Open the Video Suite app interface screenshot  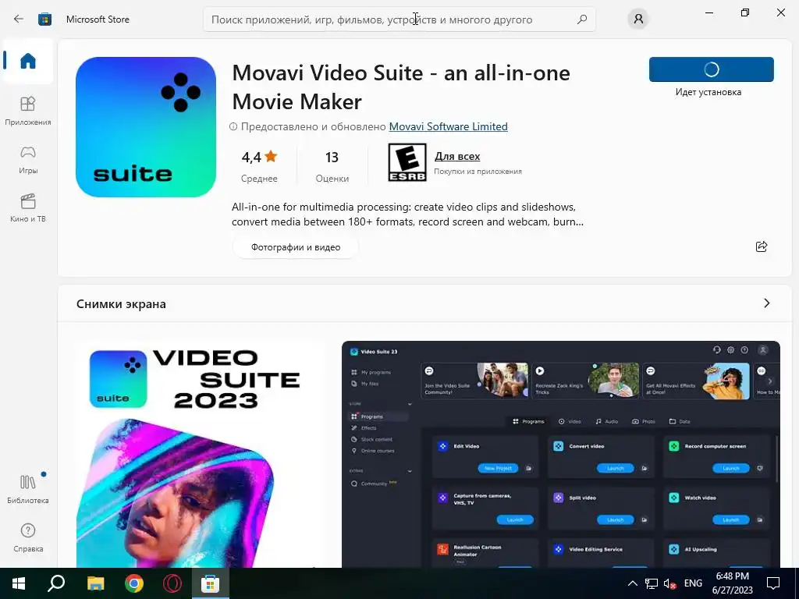[561, 455]
